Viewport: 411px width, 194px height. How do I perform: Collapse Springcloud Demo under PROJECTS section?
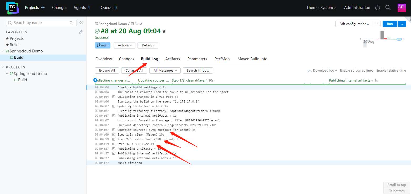click(7, 74)
